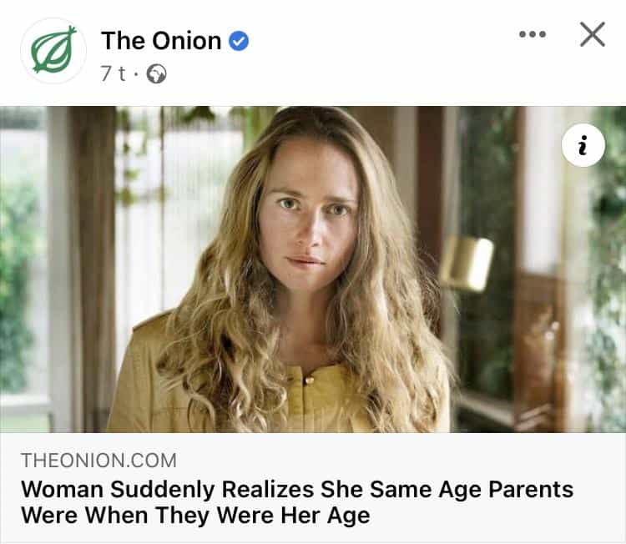
Task: Show link info via the i icon
Action: 583,146
